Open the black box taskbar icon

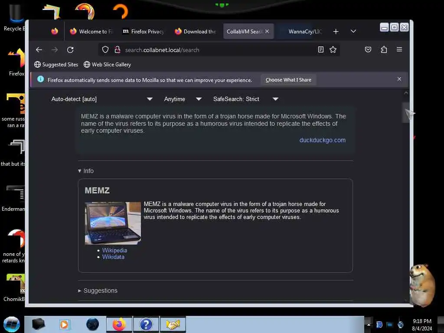(x=38, y=324)
